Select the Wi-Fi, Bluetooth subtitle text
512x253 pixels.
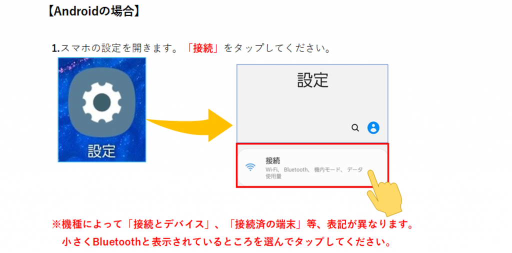click(x=314, y=170)
